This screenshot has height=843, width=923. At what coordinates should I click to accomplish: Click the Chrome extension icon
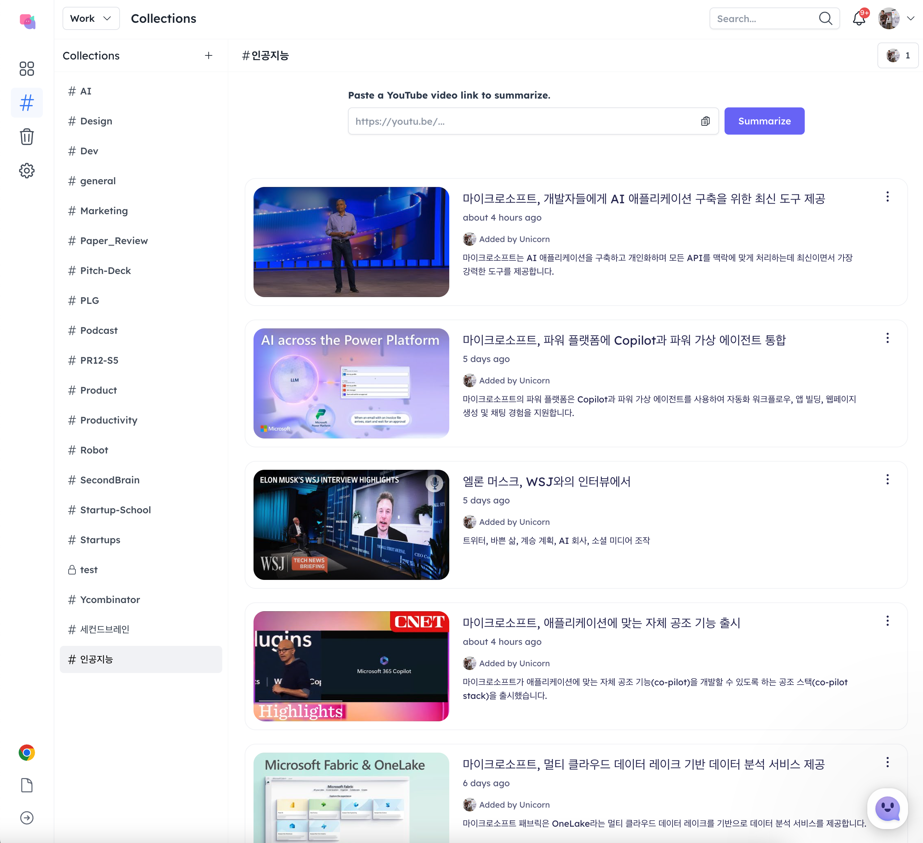point(27,752)
